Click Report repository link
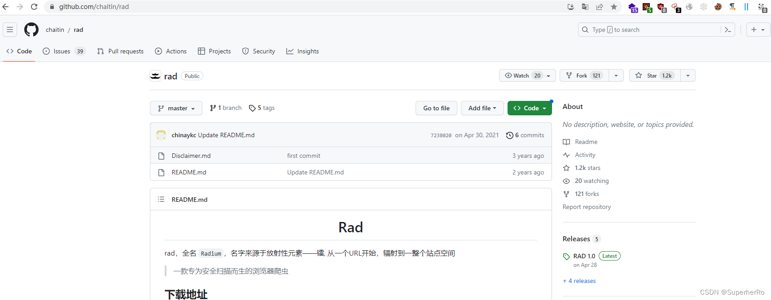The image size is (771, 300). point(587,207)
